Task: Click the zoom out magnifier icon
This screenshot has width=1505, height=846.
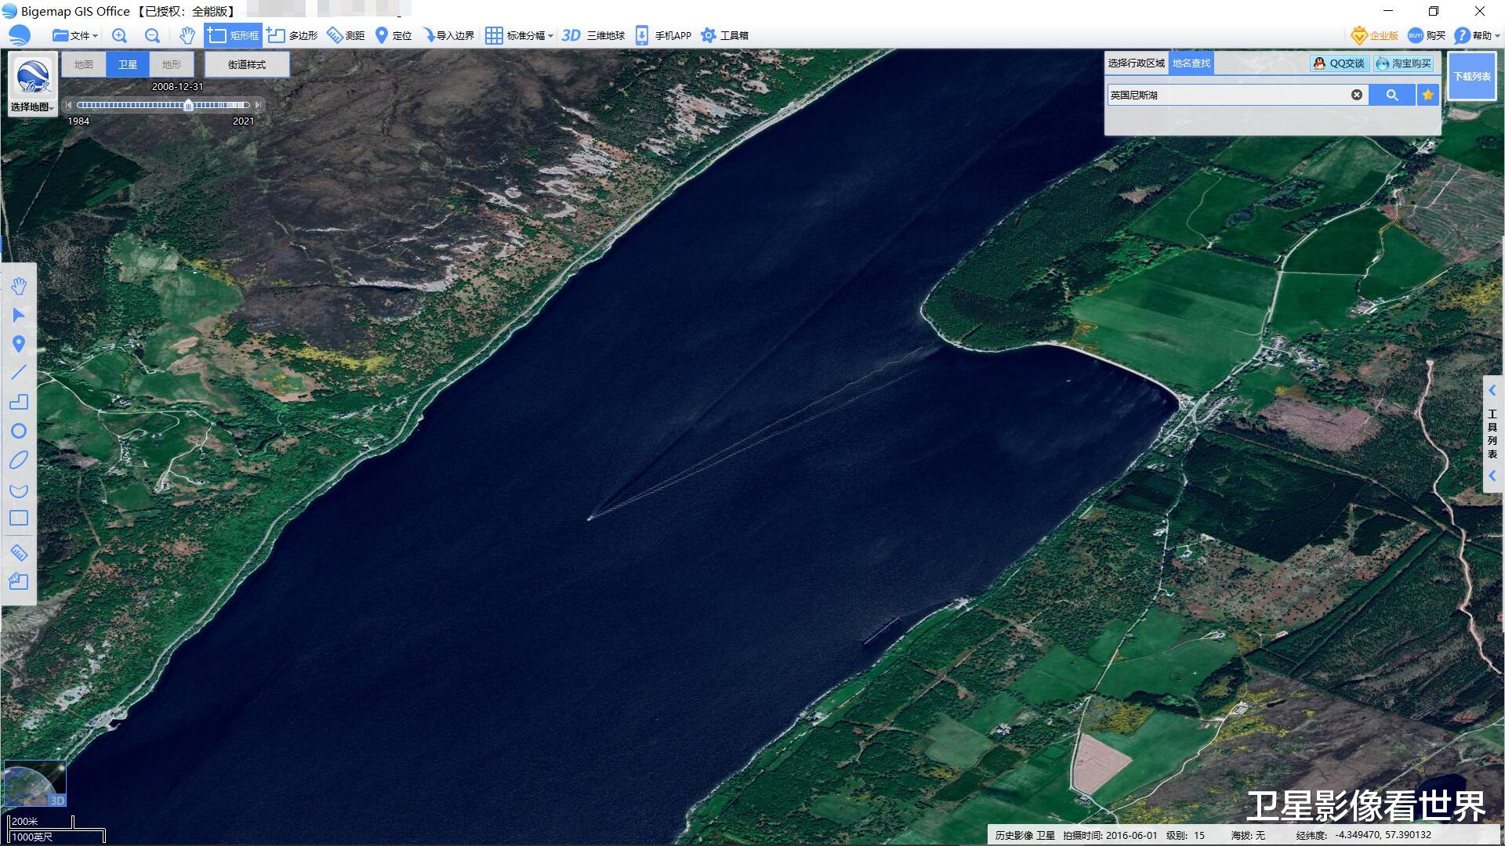Action: point(152,35)
